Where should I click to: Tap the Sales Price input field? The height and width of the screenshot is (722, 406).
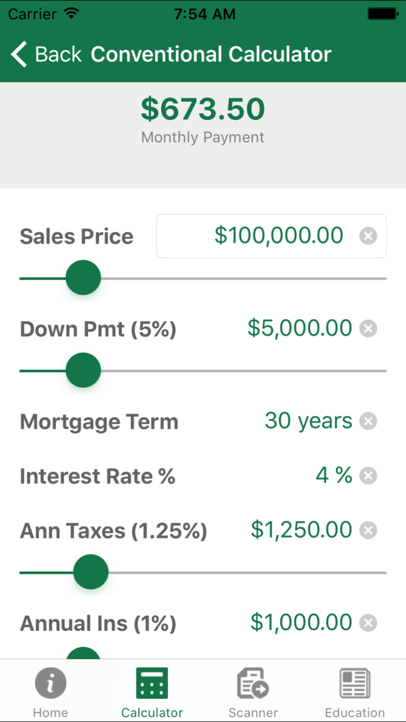(x=271, y=236)
